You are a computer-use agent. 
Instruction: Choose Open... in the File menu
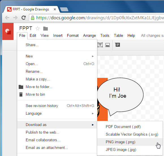point(57,64)
